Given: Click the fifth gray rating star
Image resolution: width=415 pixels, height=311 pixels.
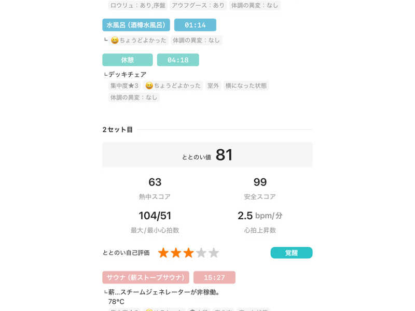Looking at the screenshot, I should pyautogui.click(x=214, y=253).
